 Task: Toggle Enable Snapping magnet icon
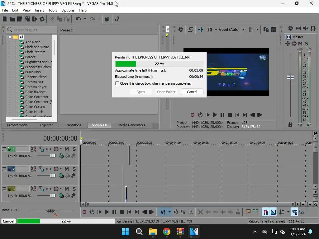[265, 212]
